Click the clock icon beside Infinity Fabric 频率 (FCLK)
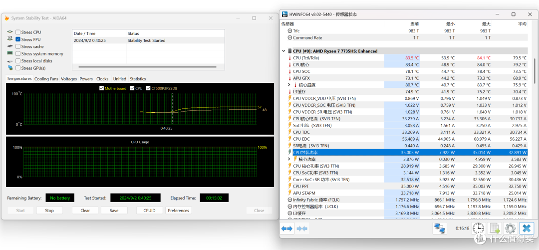 click(x=290, y=200)
